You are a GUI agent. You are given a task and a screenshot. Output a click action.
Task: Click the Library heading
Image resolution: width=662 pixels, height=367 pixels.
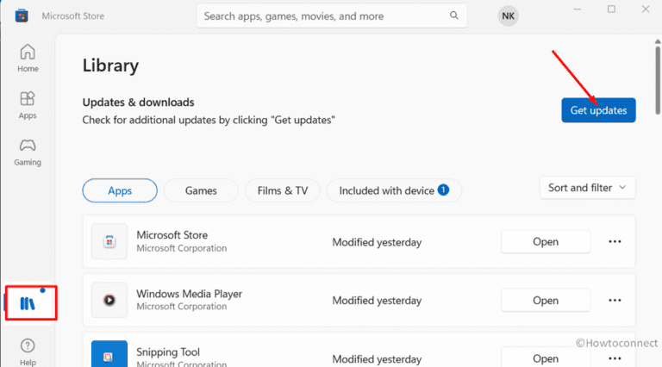click(x=110, y=65)
